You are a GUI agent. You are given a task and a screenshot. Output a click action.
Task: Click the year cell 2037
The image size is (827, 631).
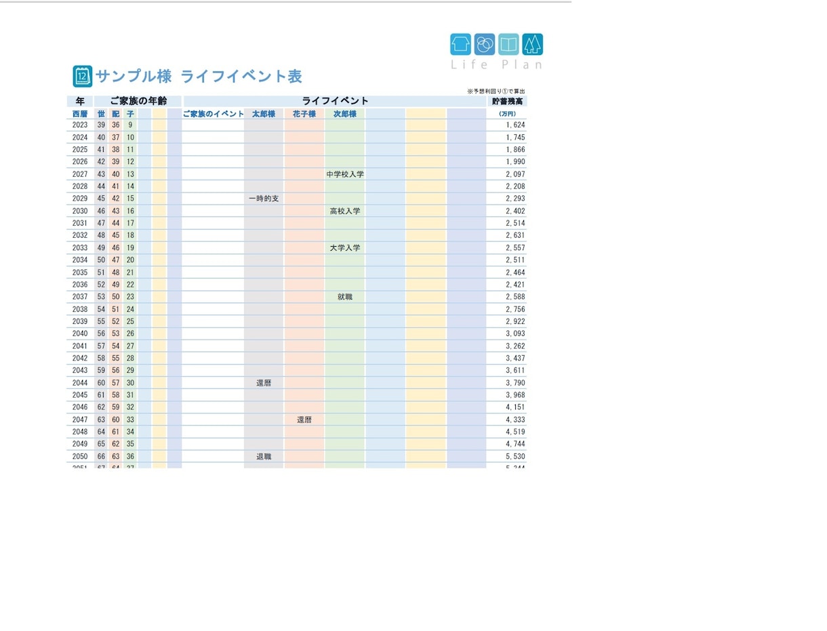(80, 297)
